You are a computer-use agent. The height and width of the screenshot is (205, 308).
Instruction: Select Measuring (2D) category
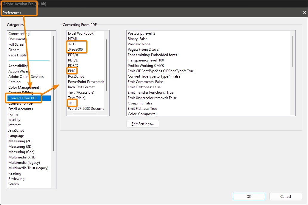click(x=20, y=141)
